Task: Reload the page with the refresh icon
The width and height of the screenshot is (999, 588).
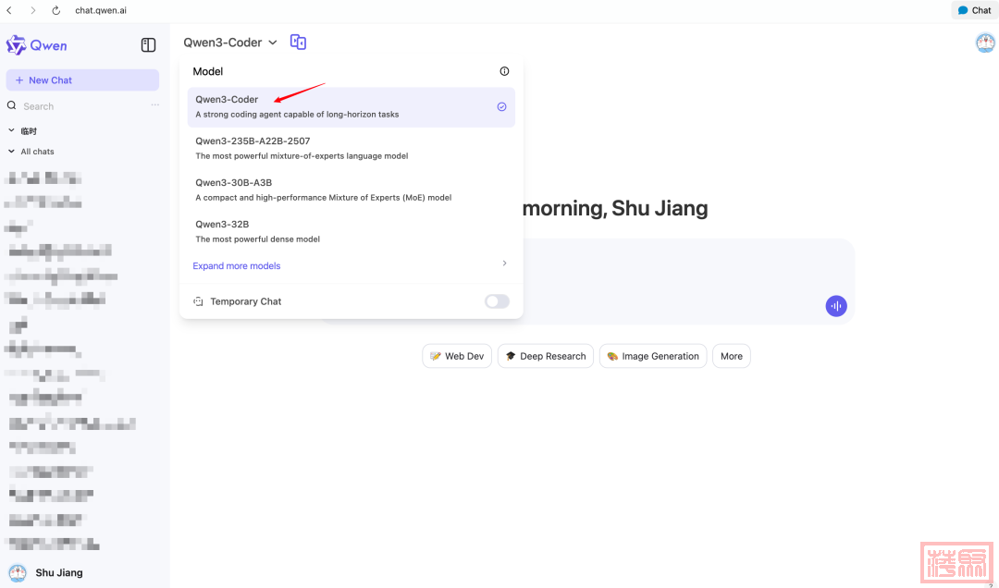Action: click(x=55, y=10)
